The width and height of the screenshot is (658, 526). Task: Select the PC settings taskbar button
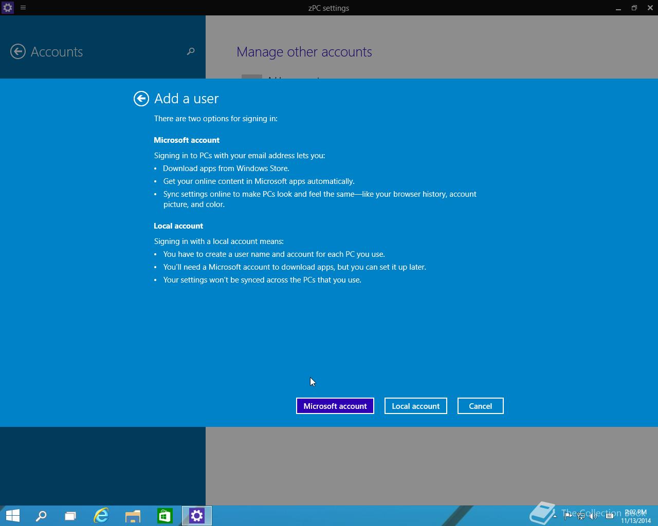[197, 516]
